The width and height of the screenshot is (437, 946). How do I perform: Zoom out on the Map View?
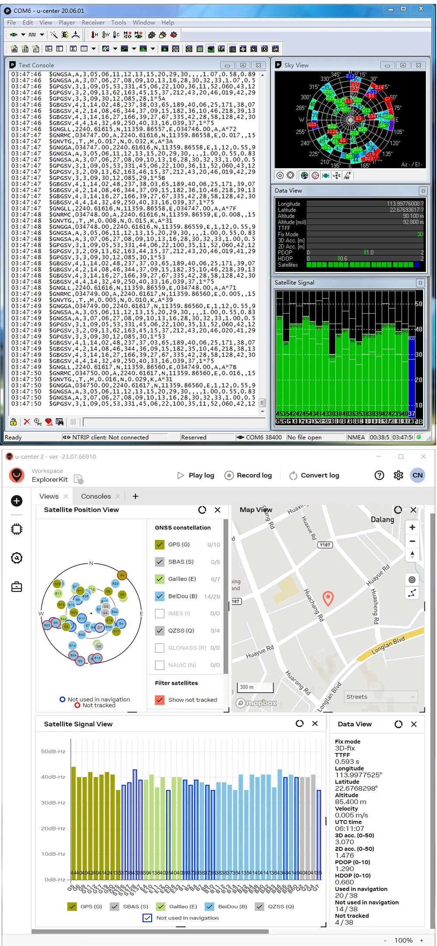tap(412, 541)
